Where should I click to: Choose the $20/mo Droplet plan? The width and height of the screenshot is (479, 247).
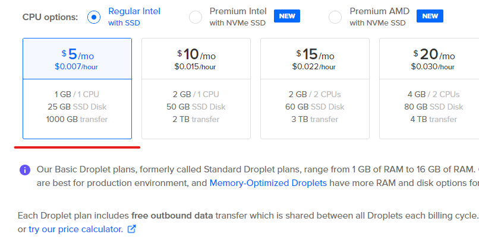[429, 88]
